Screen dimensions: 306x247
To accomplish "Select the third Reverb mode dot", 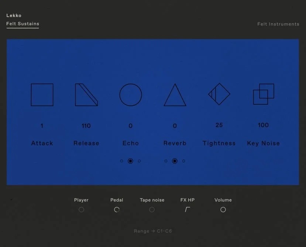I will coord(184,161).
